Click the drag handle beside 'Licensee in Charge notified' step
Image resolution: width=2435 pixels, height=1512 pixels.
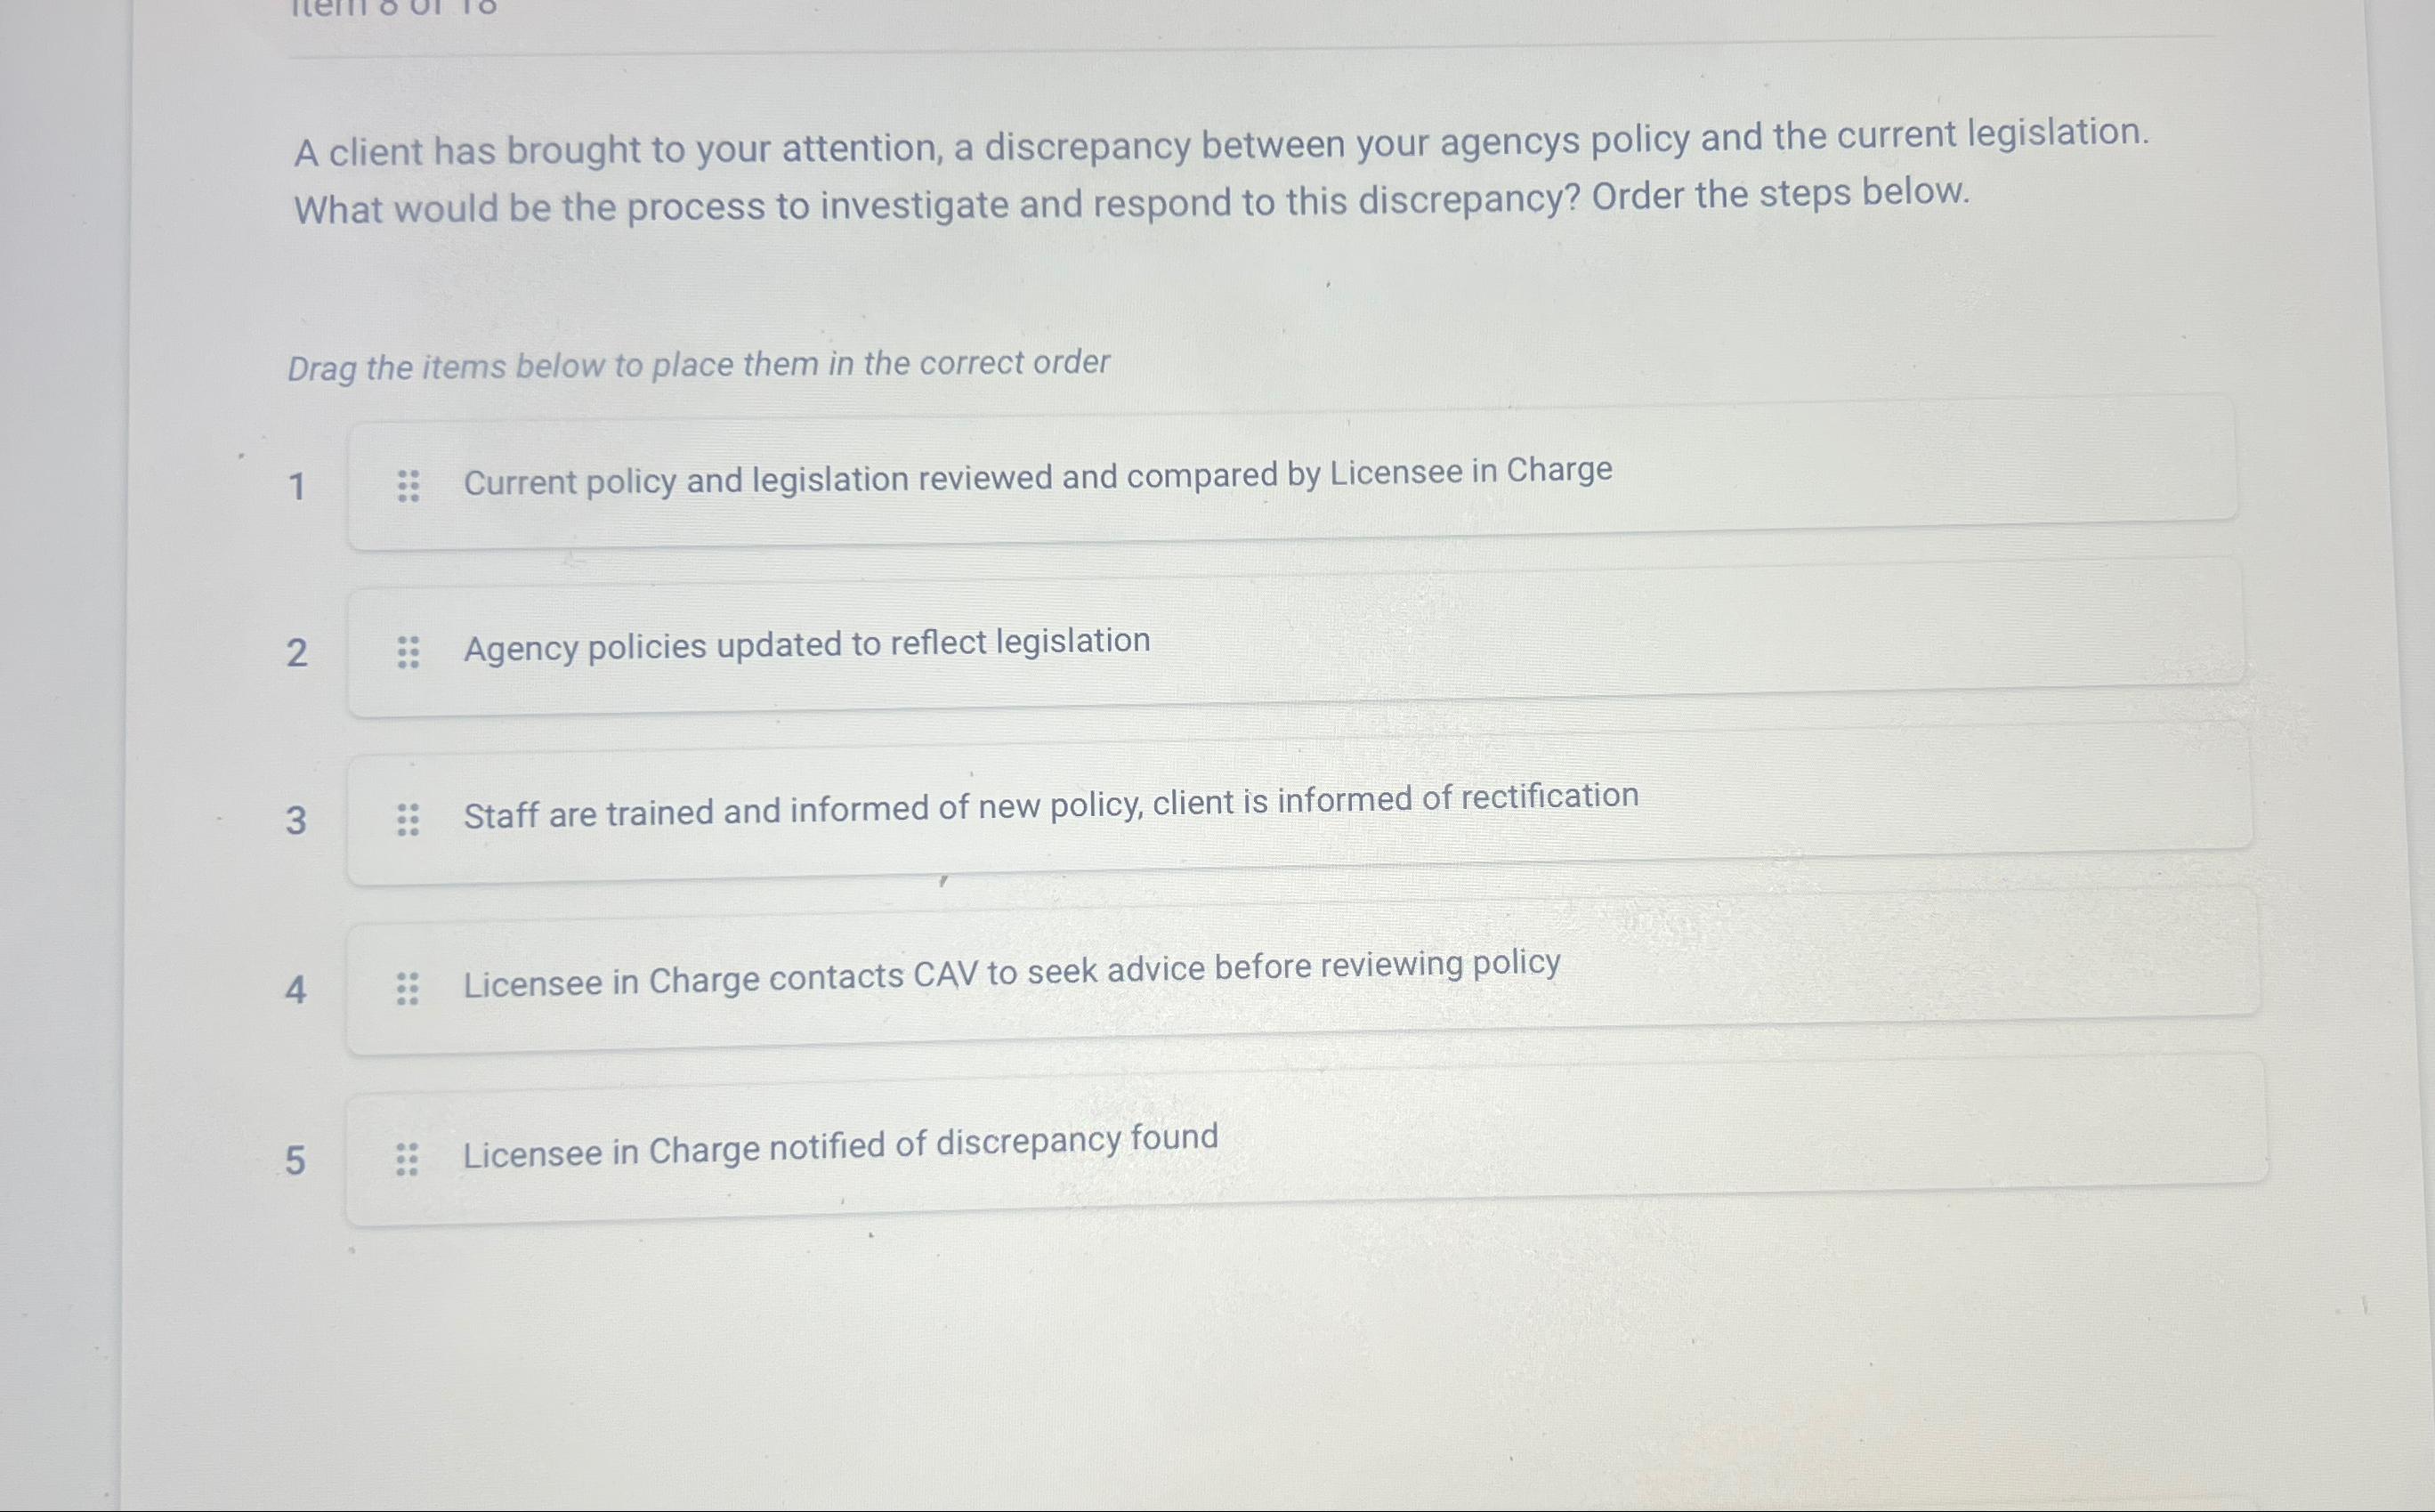[408, 1155]
